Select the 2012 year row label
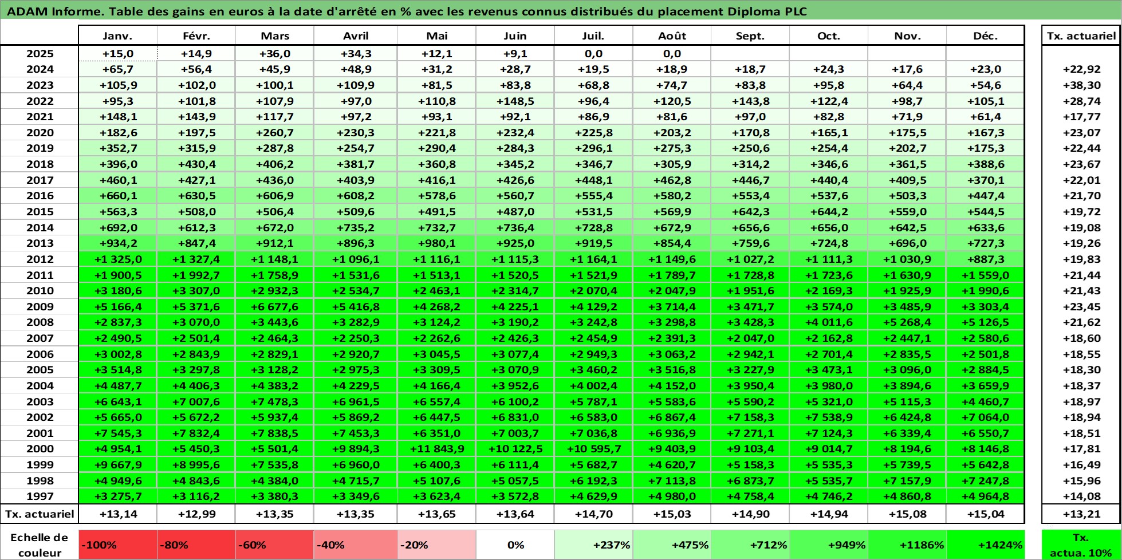The height and width of the screenshot is (560, 1122). [x=40, y=259]
